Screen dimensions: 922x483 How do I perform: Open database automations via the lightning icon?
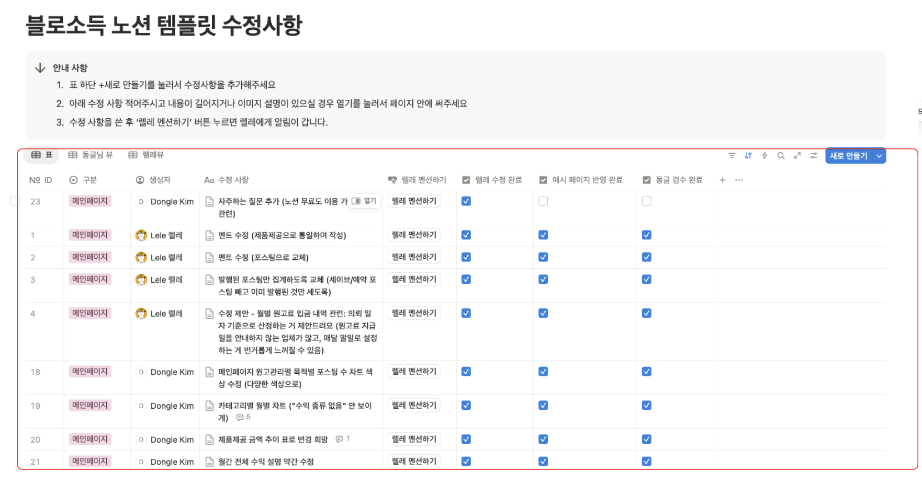[764, 155]
